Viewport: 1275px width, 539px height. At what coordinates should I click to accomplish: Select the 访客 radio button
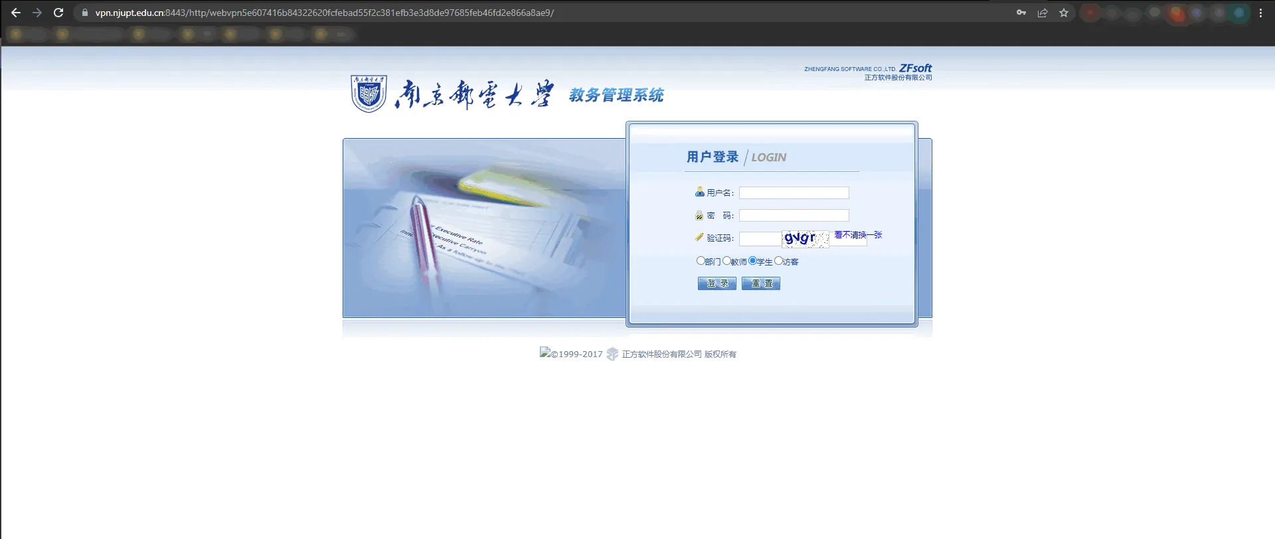(778, 261)
